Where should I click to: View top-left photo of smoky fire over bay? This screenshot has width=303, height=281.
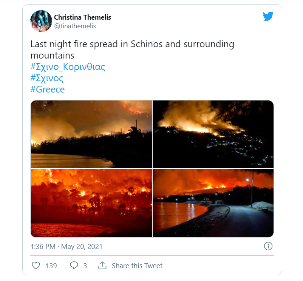[x=91, y=134]
